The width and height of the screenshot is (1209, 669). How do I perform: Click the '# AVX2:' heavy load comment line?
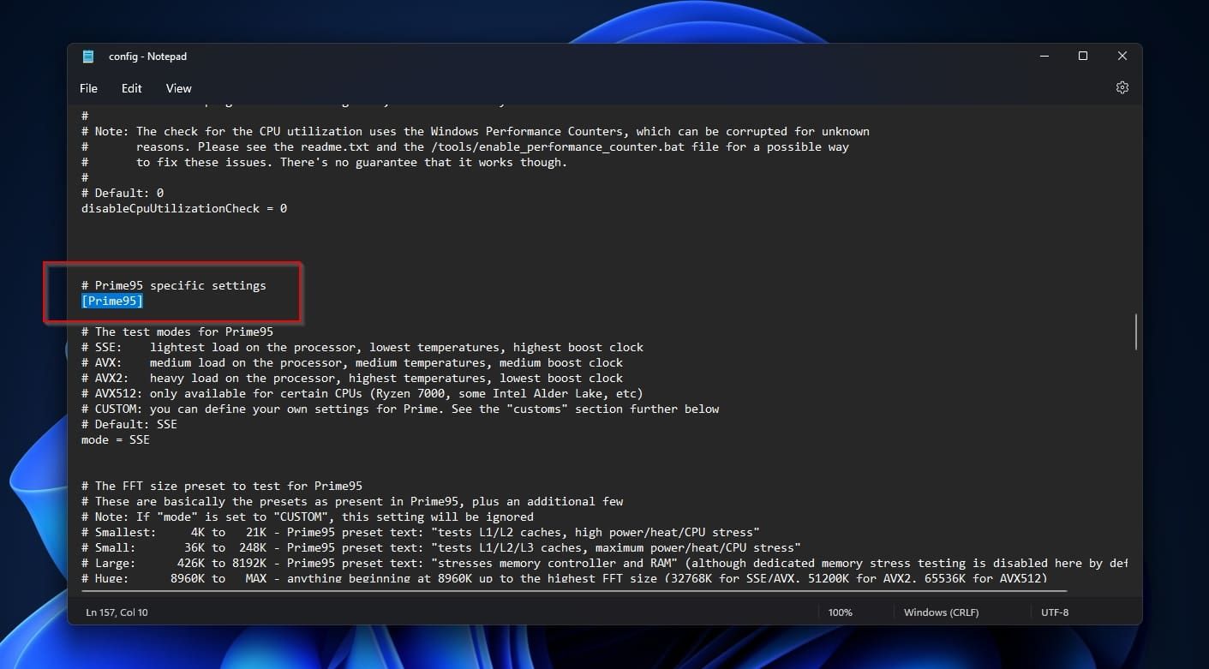[x=352, y=378]
